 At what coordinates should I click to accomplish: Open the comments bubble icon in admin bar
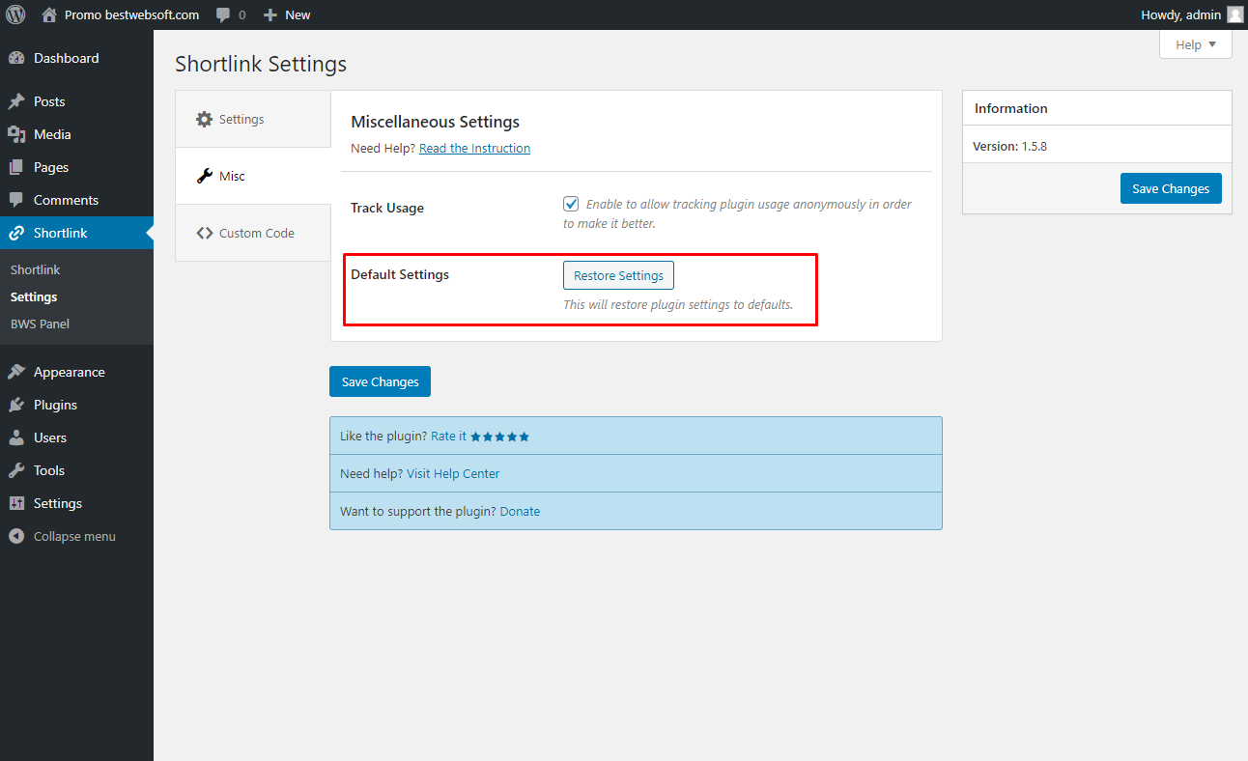pyautogui.click(x=224, y=14)
